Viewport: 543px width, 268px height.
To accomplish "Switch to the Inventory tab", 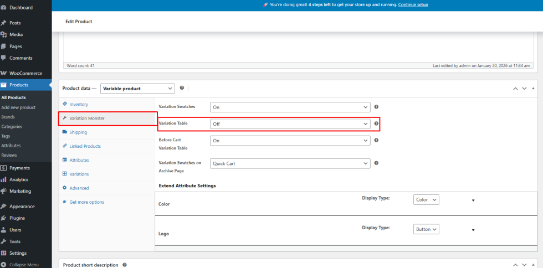I will pyautogui.click(x=79, y=104).
